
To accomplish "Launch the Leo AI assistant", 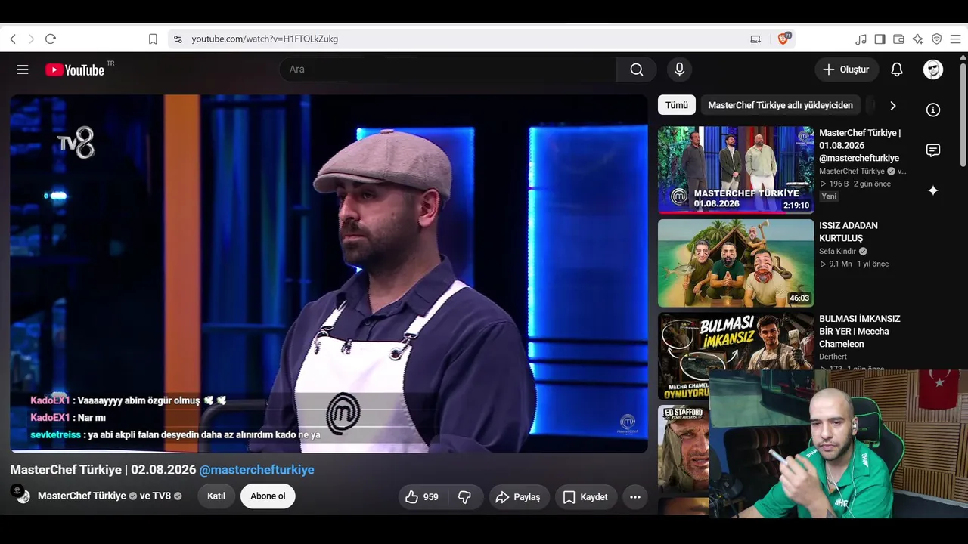I will [917, 39].
